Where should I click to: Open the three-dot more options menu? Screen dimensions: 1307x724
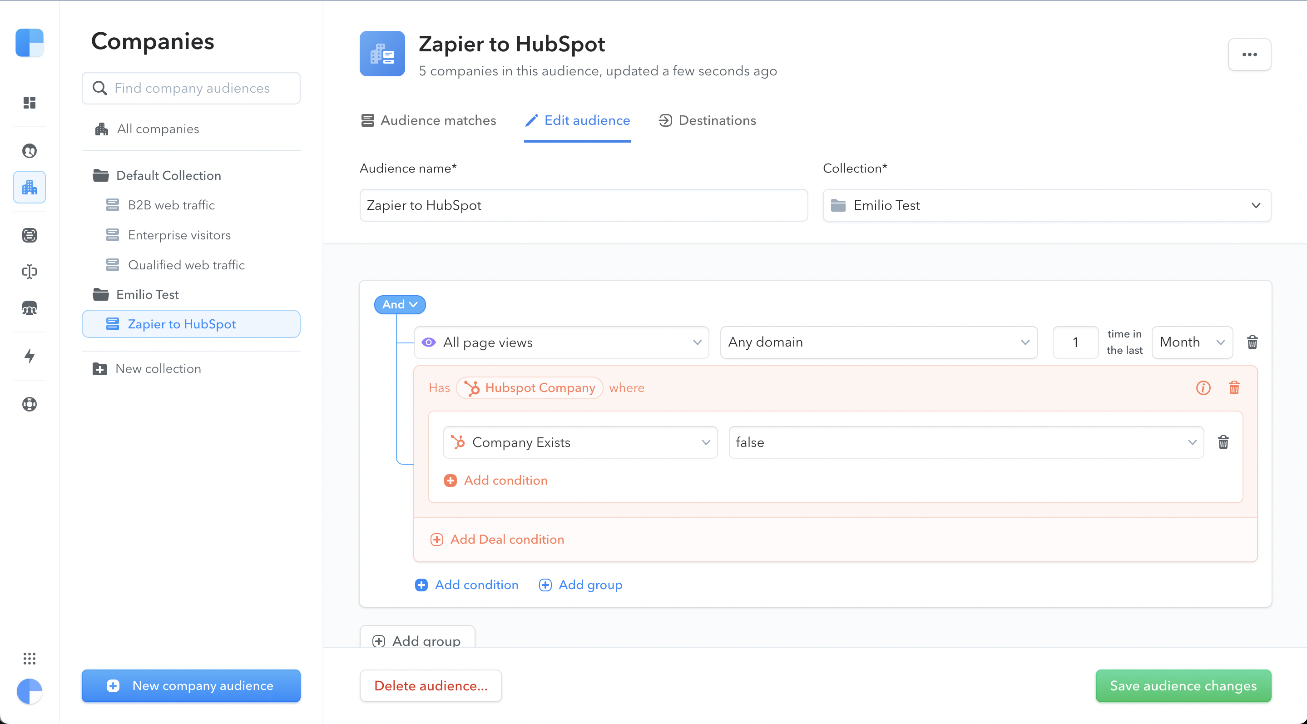coord(1249,55)
